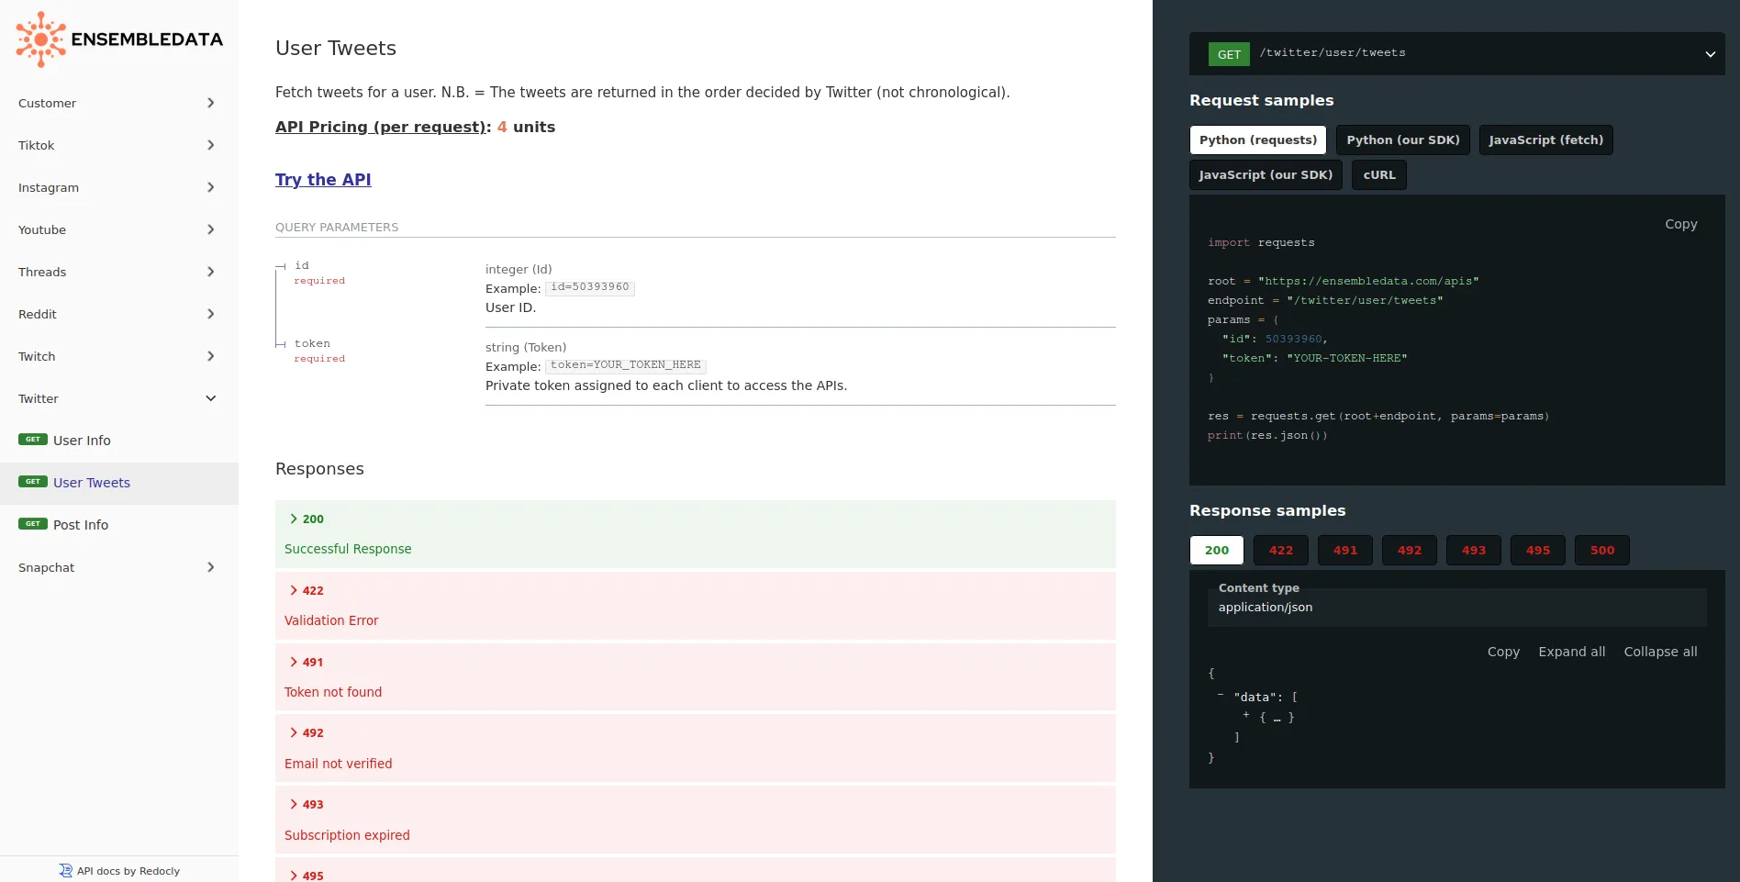Select the 500 response sample tab

tap(1601, 550)
